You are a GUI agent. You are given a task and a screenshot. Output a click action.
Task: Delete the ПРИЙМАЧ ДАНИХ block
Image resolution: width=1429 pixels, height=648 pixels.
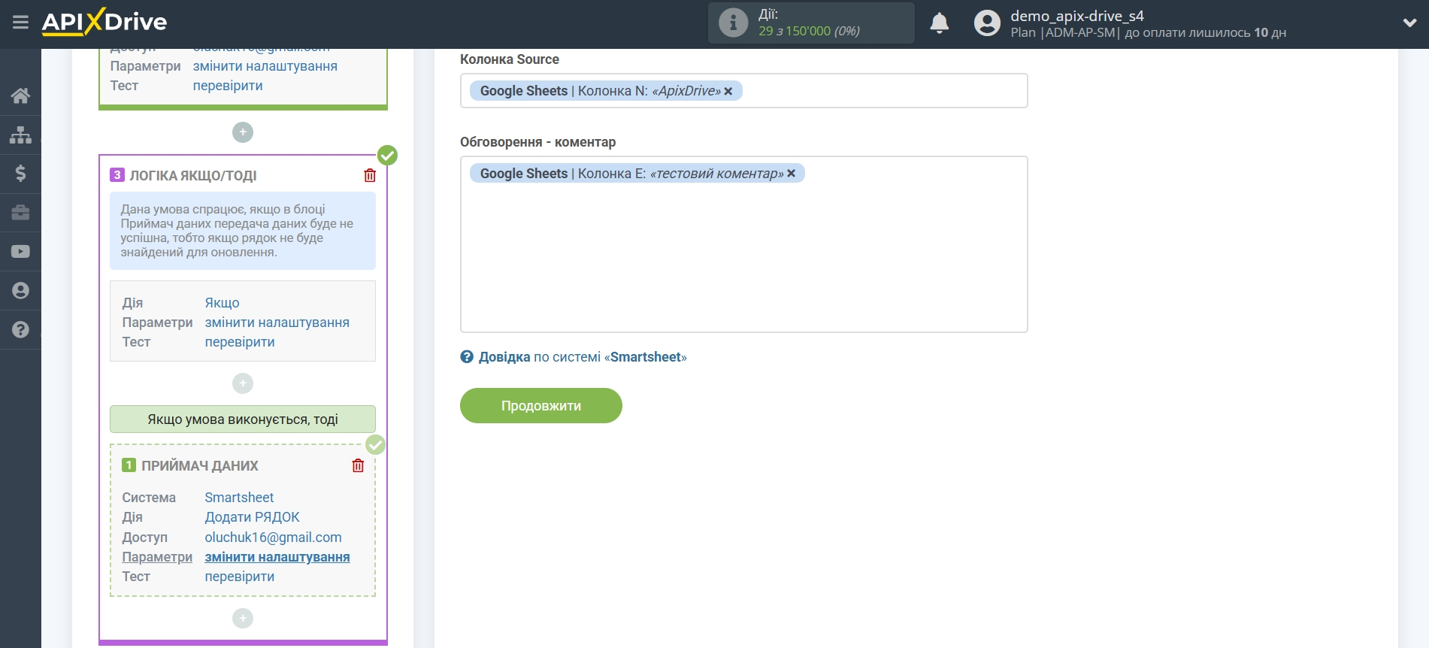pyautogui.click(x=358, y=465)
